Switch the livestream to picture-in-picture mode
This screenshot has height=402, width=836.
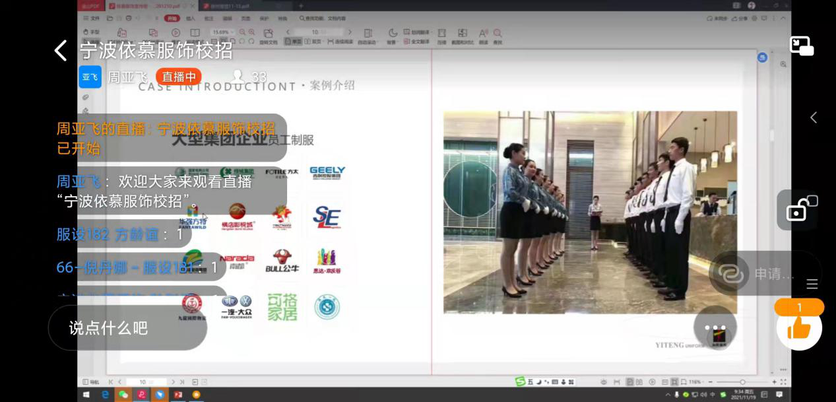tap(802, 46)
